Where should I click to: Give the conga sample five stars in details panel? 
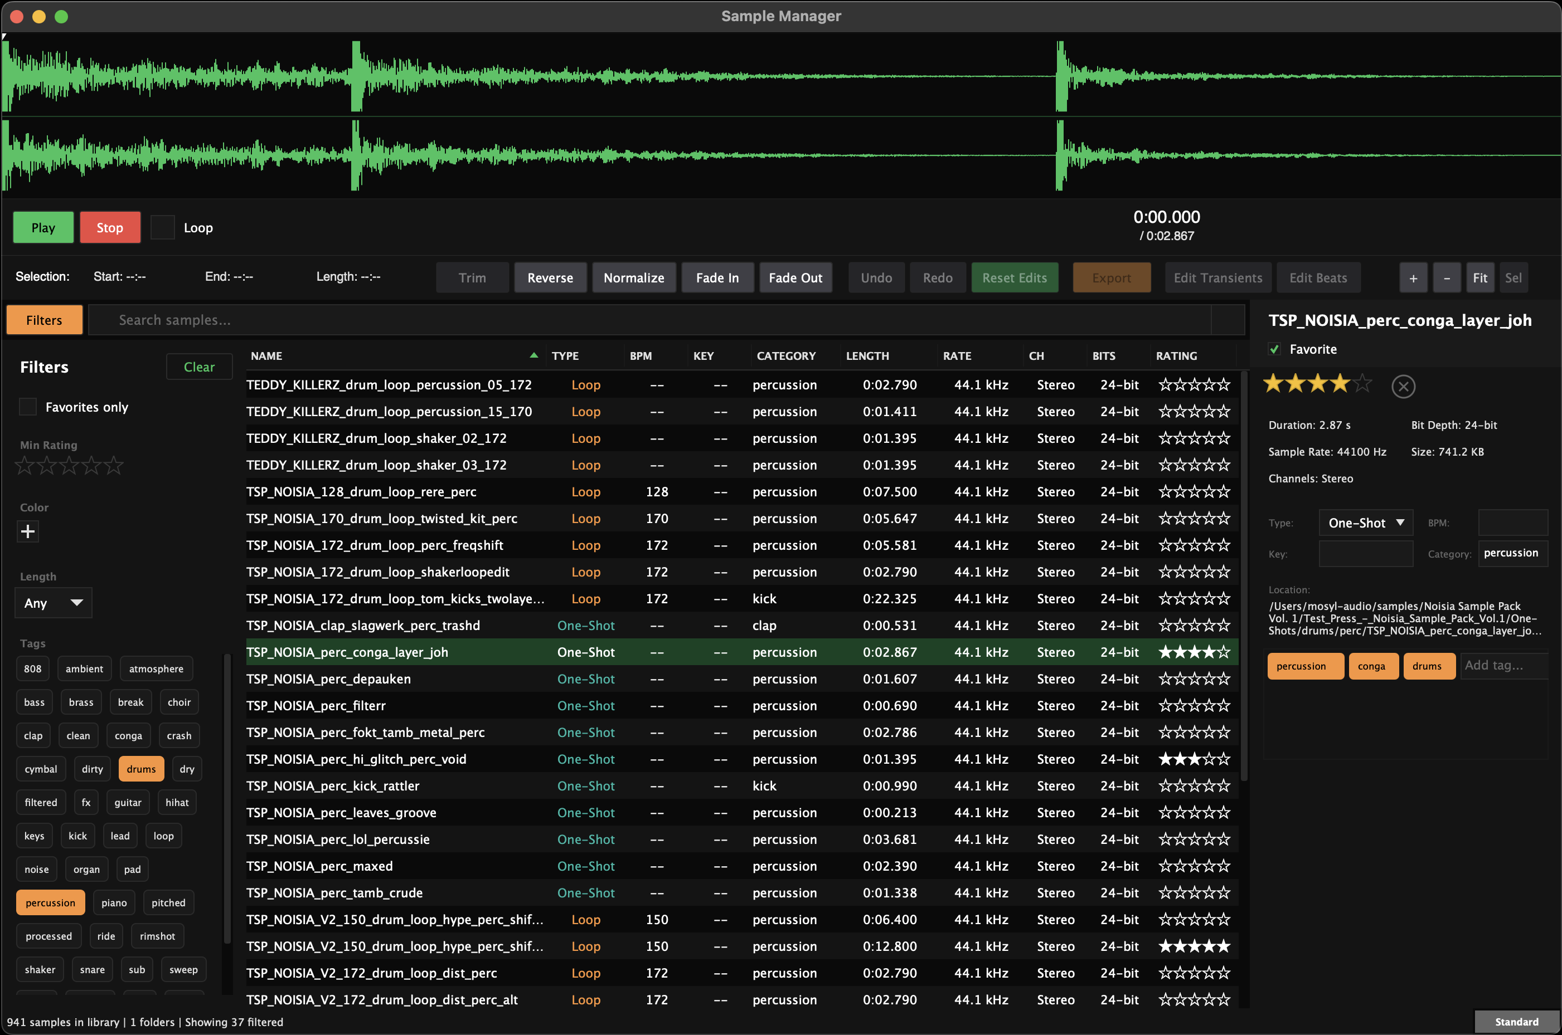pyautogui.click(x=1362, y=383)
